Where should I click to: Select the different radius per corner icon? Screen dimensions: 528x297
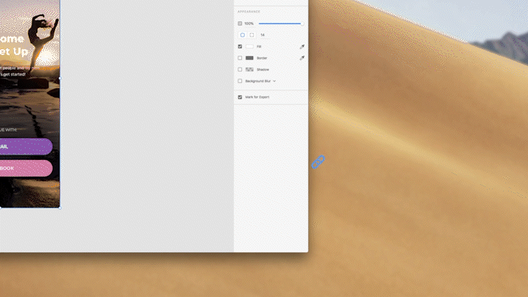[252, 35]
